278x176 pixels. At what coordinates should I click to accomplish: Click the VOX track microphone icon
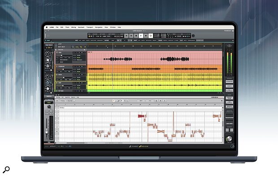pyautogui.click(x=57, y=52)
